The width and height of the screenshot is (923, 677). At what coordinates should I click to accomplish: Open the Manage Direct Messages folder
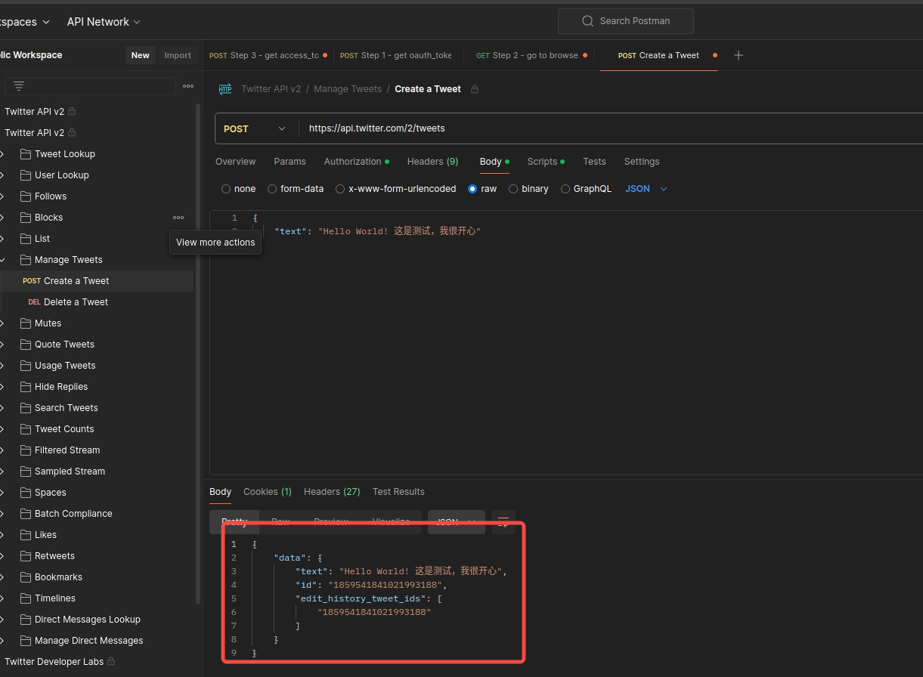pyautogui.click(x=88, y=641)
